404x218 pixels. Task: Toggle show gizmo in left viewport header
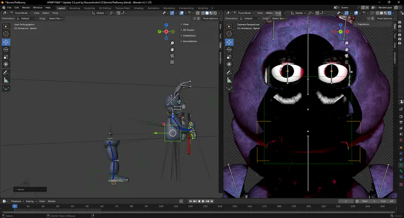172,13
